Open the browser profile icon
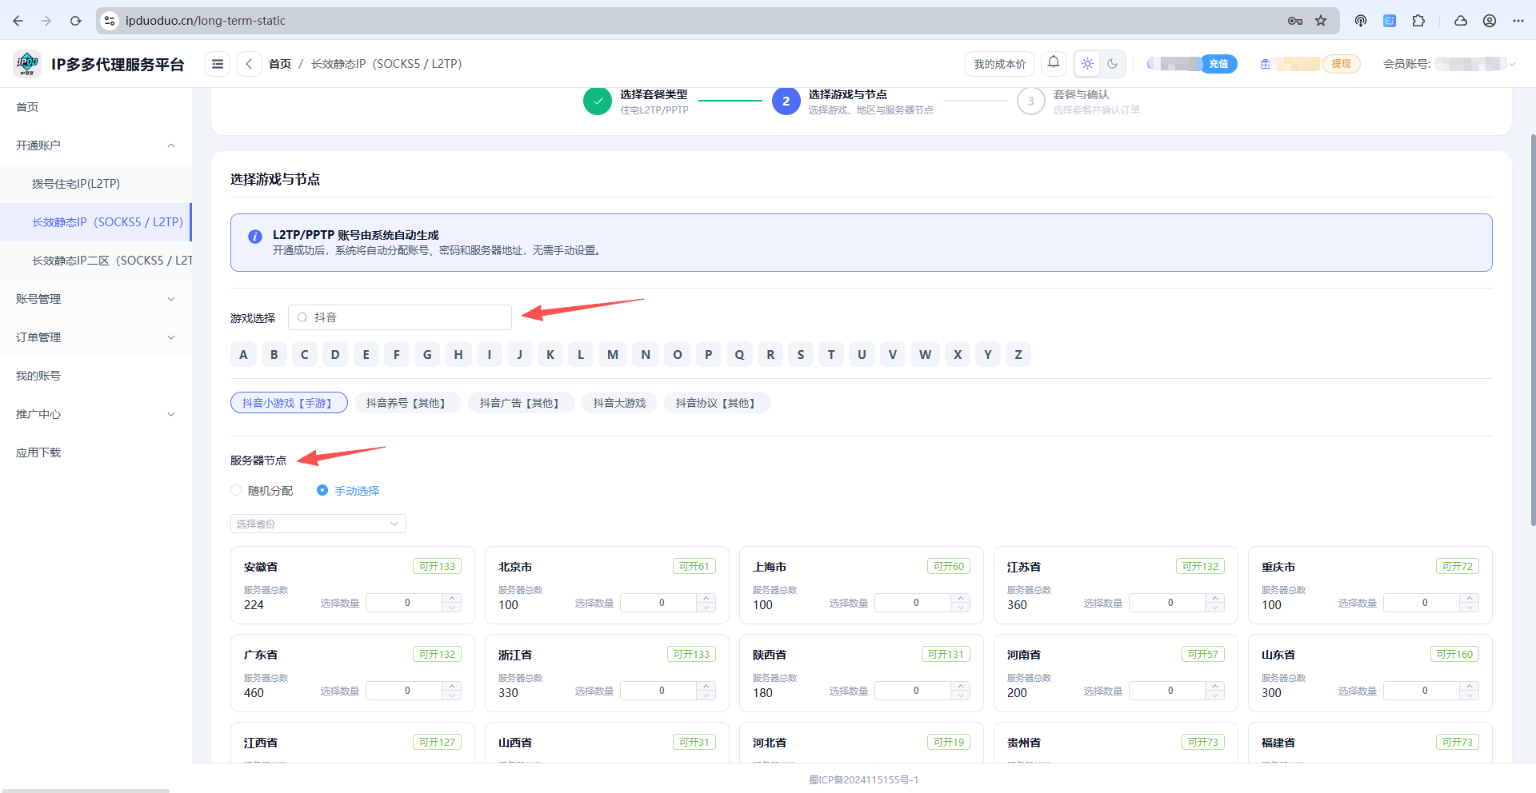 [x=1490, y=21]
